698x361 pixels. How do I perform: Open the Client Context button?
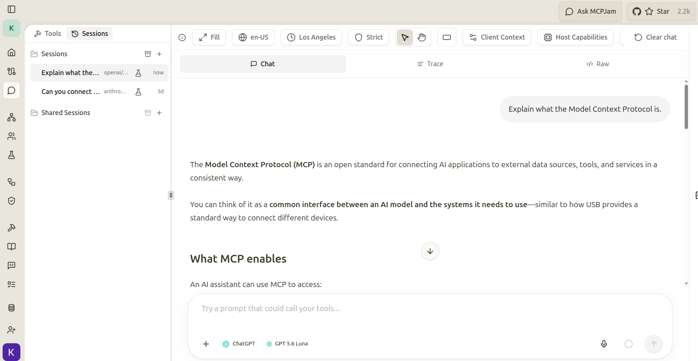(497, 37)
